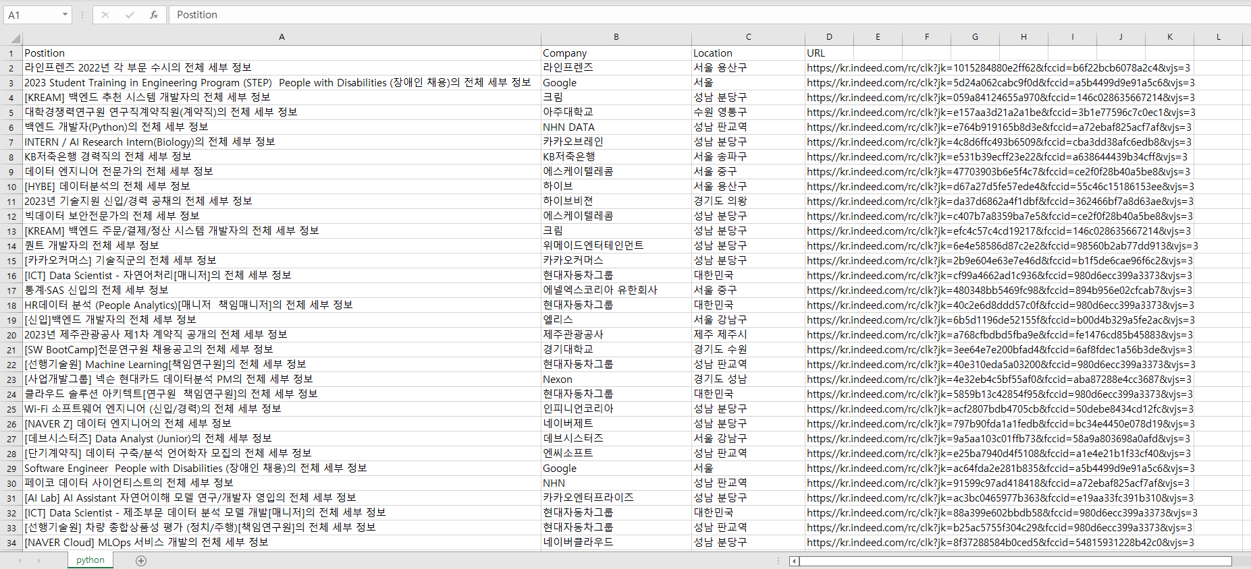Screen dimensions: 1251x569
Task: Select location cell '서울 송파구'
Action: pos(748,156)
